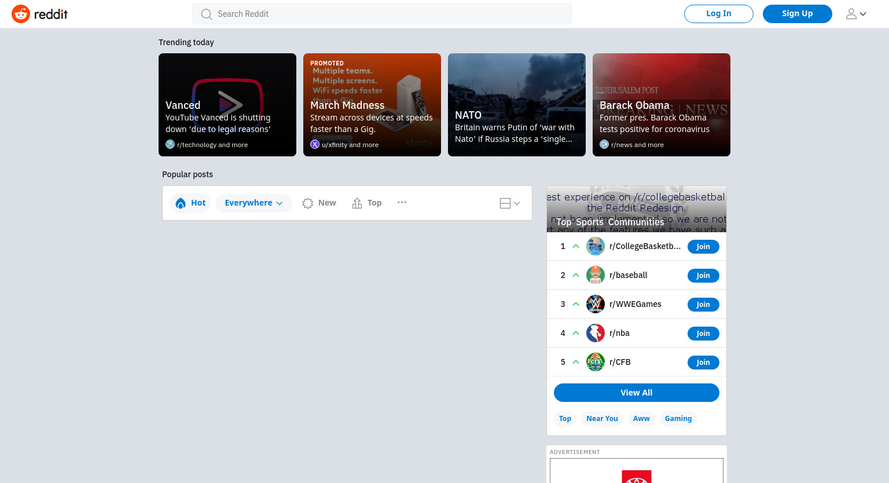The width and height of the screenshot is (889, 483).
Task: Click the r/news avatar on Obama card
Action: [x=604, y=144]
